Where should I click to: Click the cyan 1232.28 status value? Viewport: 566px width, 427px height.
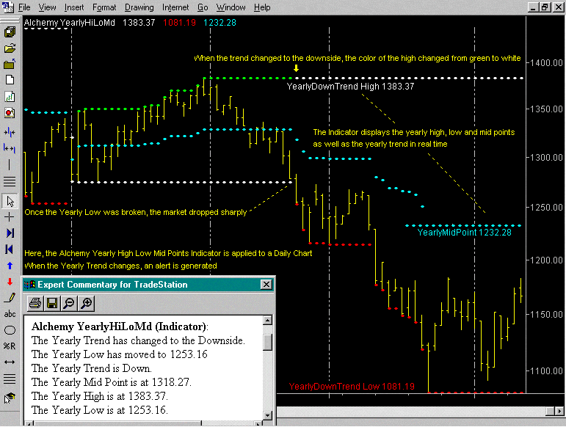pyautogui.click(x=219, y=23)
